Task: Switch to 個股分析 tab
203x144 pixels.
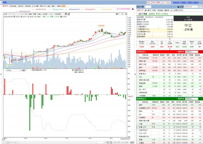Action: [43, 6]
